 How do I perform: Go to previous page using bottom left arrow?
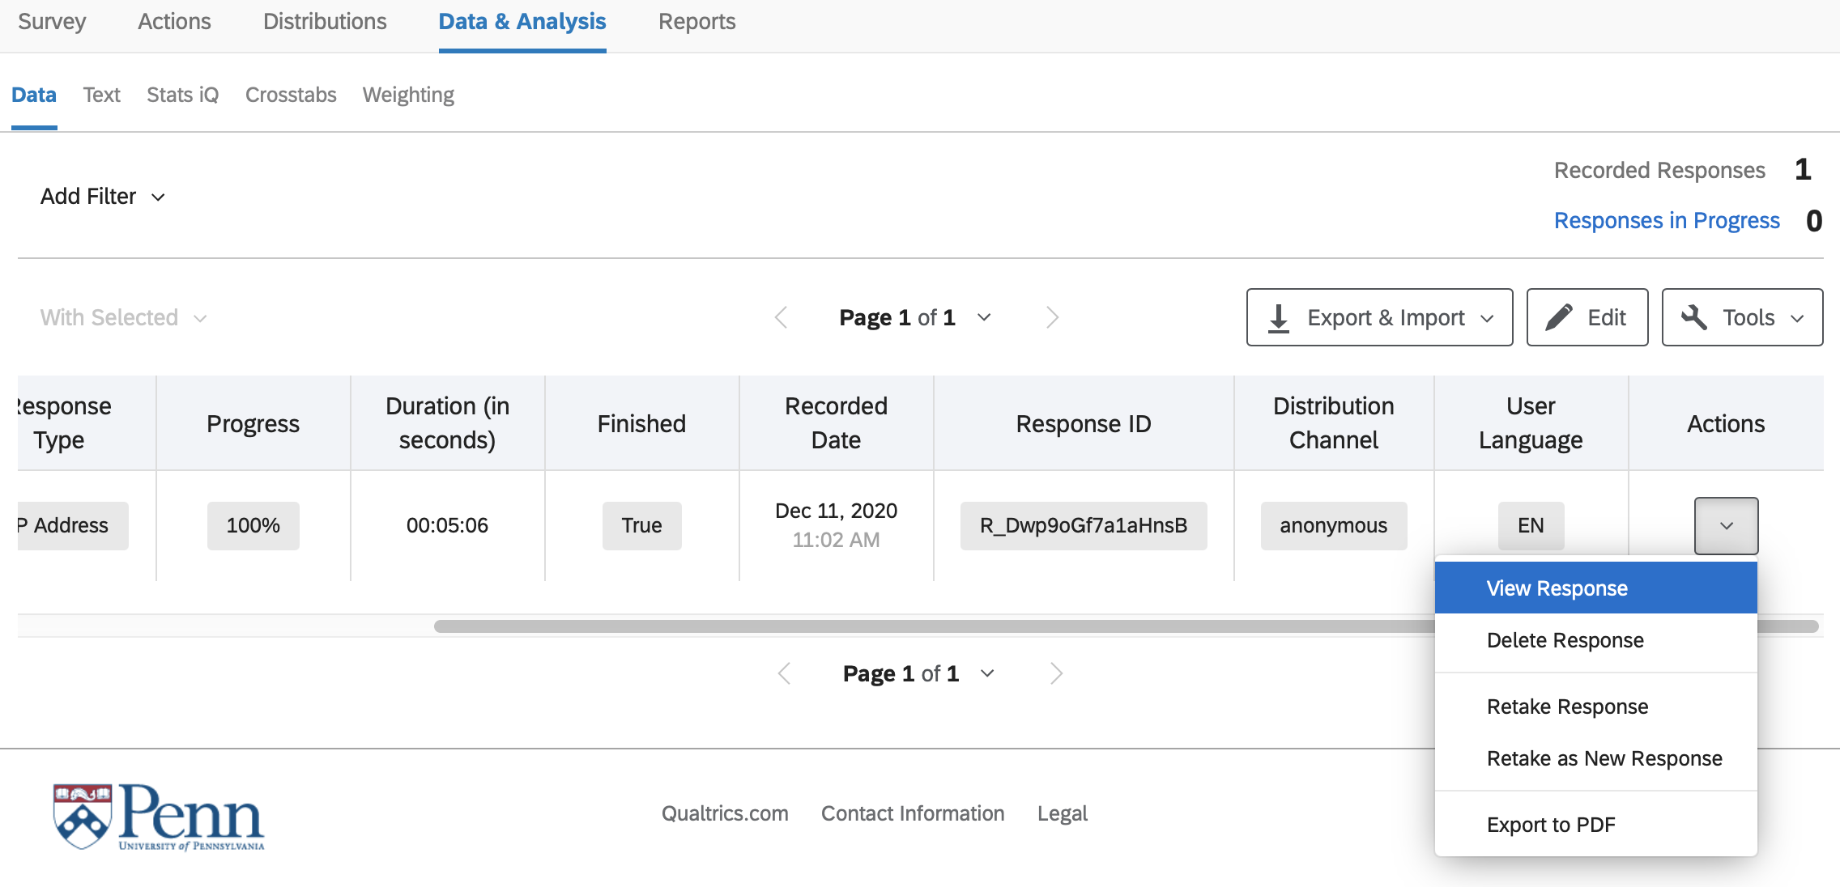(784, 673)
